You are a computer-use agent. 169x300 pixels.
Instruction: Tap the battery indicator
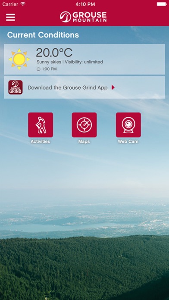162,4
